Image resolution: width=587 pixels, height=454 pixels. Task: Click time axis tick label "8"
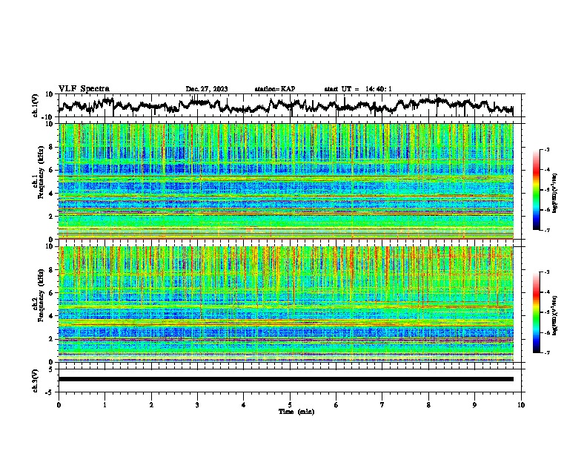428,405
